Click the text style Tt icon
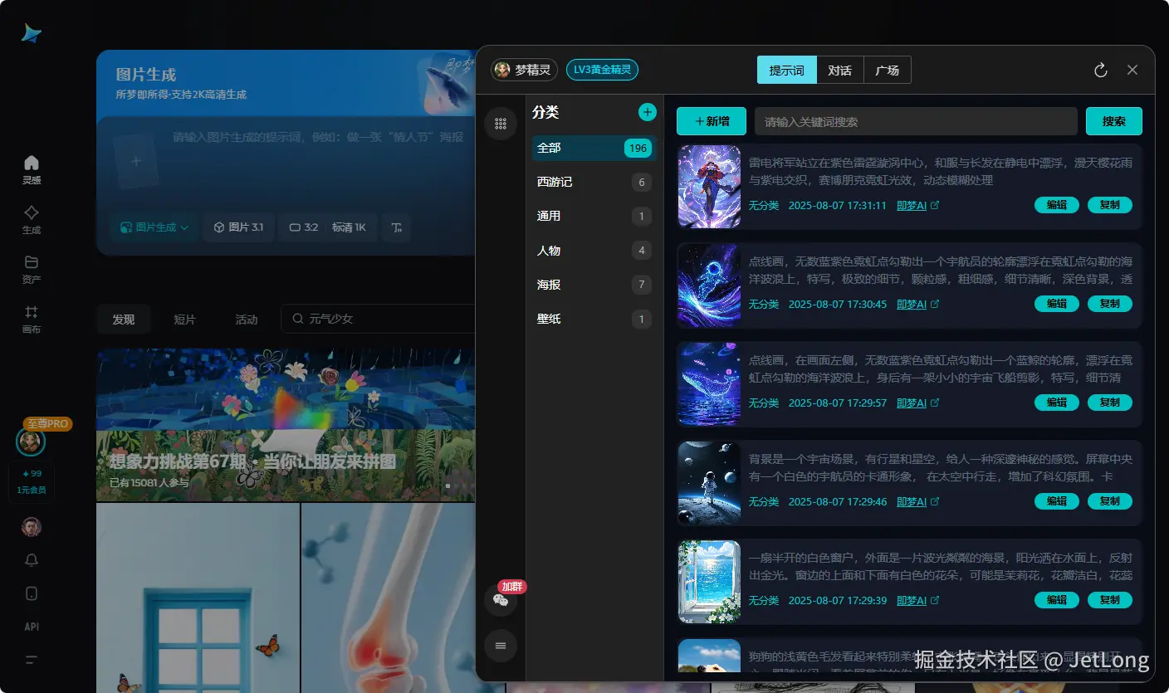 click(x=396, y=227)
